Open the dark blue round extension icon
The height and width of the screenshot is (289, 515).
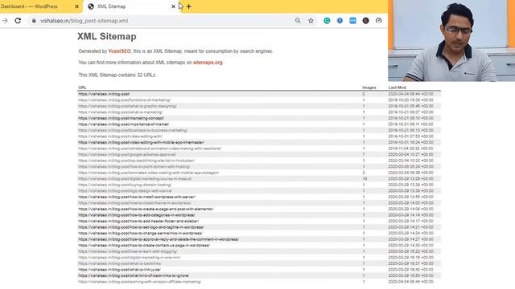[340, 21]
